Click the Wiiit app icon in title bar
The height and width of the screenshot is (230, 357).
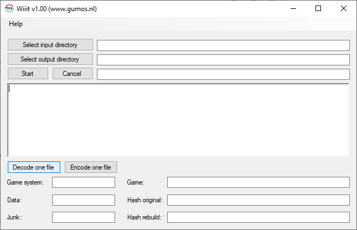pyautogui.click(x=9, y=9)
